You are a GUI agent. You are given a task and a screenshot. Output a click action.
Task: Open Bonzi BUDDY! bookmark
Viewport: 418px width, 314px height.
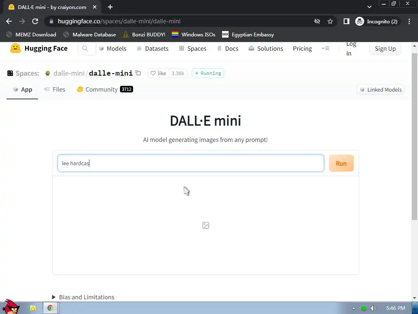point(144,34)
